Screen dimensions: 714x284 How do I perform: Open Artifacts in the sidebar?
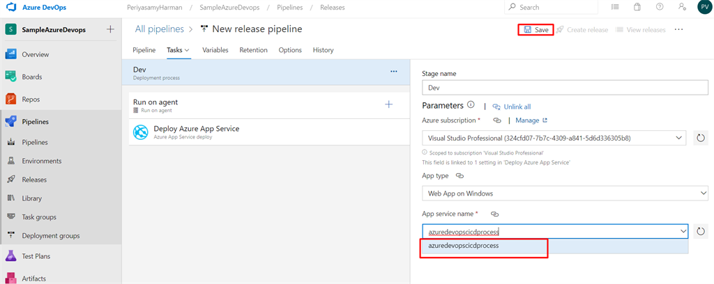click(33, 278)
